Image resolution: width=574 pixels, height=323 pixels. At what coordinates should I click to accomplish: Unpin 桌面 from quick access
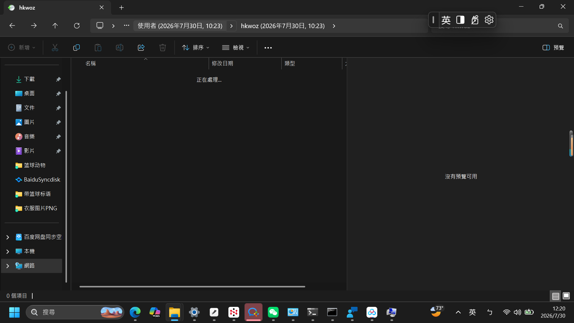(58, 94)
